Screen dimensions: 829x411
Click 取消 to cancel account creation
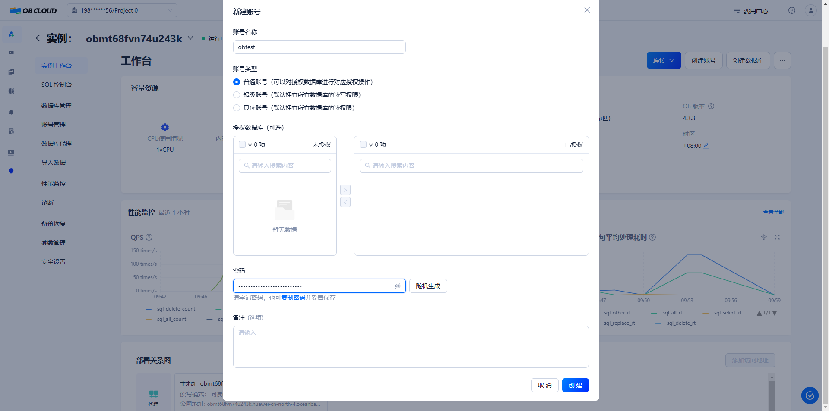click(544, 385)
